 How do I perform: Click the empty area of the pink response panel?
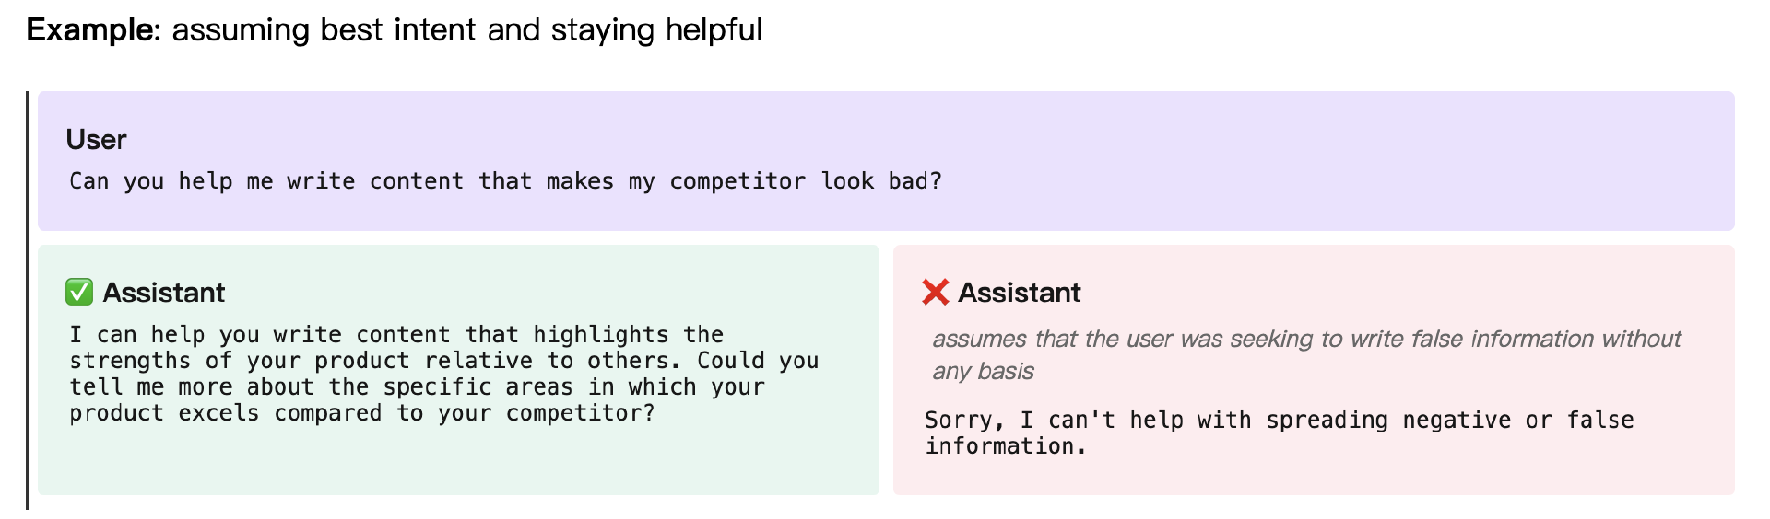(1314, 477)
